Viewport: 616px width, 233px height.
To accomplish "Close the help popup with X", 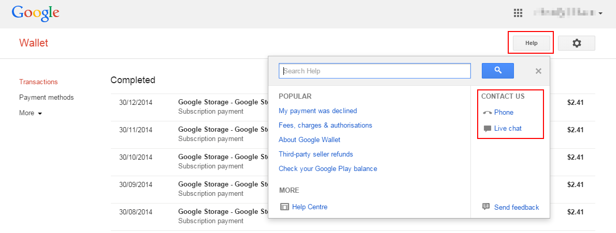I will click(538, 71).
